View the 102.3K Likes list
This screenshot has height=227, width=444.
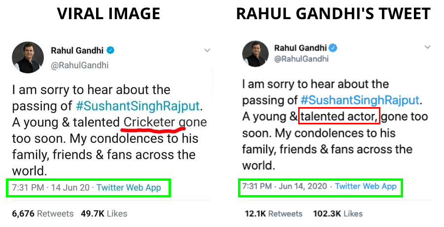[338, 214]
